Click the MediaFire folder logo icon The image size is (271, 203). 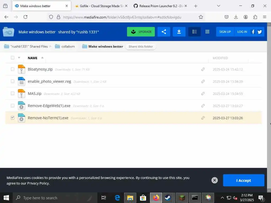(8, 32)
